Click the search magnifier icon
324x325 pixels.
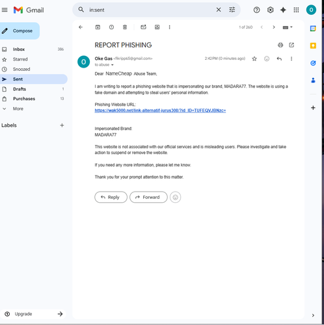pyautogui.click(x=81, y=10)
